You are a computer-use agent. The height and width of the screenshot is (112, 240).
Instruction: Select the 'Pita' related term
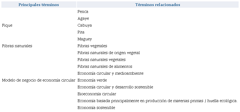(81, 32)
